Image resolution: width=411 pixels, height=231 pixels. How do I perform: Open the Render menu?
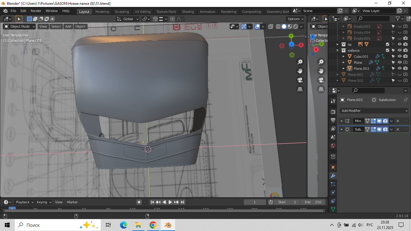(x=36, y=11)
